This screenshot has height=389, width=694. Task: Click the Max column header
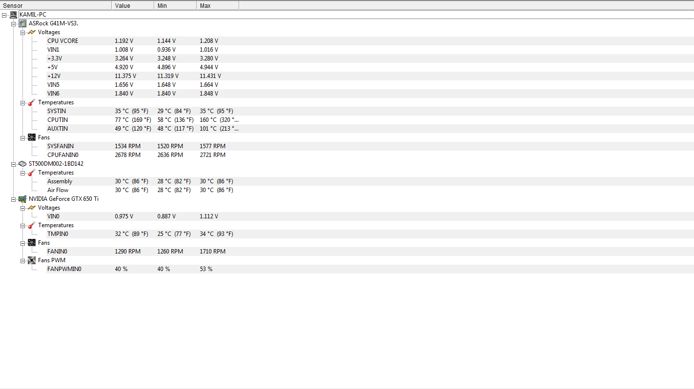point(218,5)
